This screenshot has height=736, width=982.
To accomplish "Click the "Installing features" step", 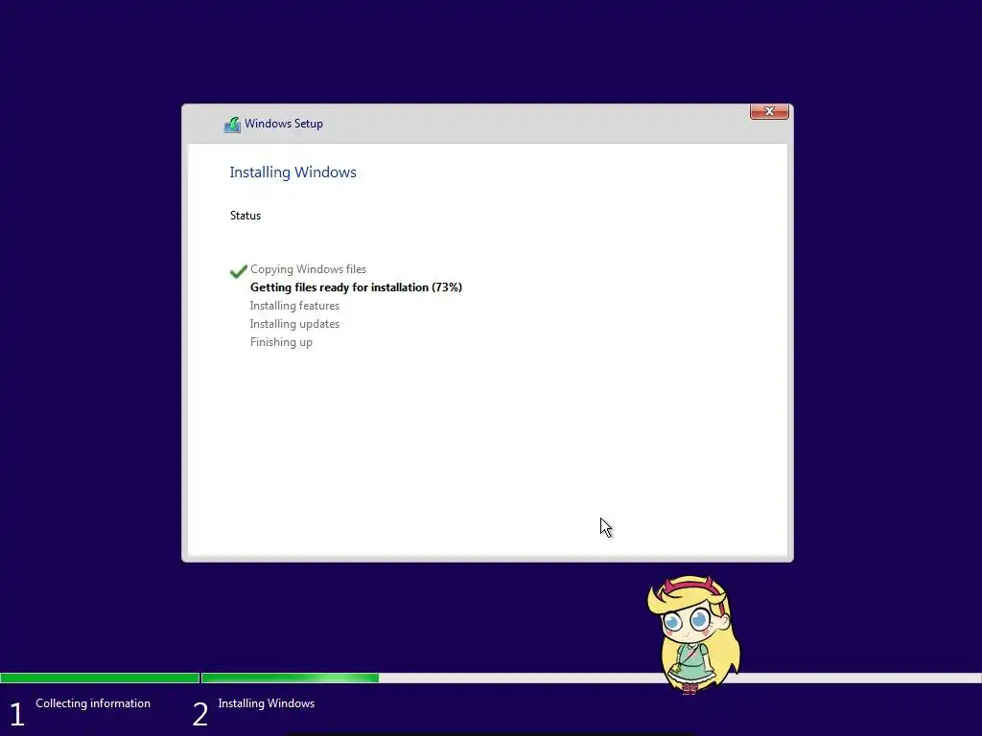I will click(294, 306).
